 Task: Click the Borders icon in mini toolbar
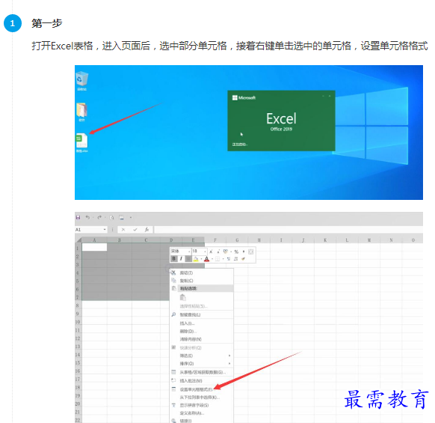coord(217,259)
